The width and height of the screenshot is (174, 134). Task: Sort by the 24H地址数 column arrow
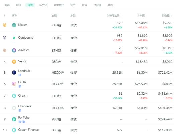coord(121,16)
